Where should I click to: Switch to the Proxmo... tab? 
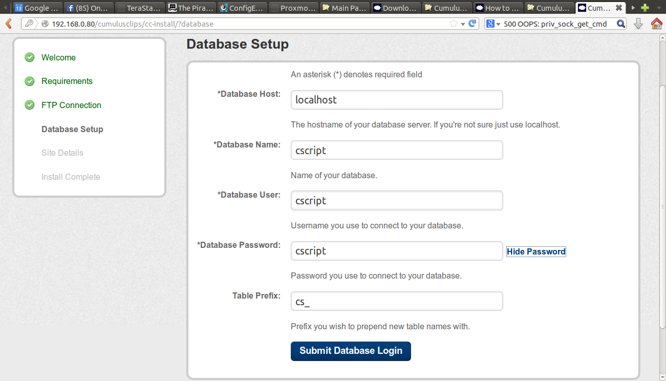(293, 8)
